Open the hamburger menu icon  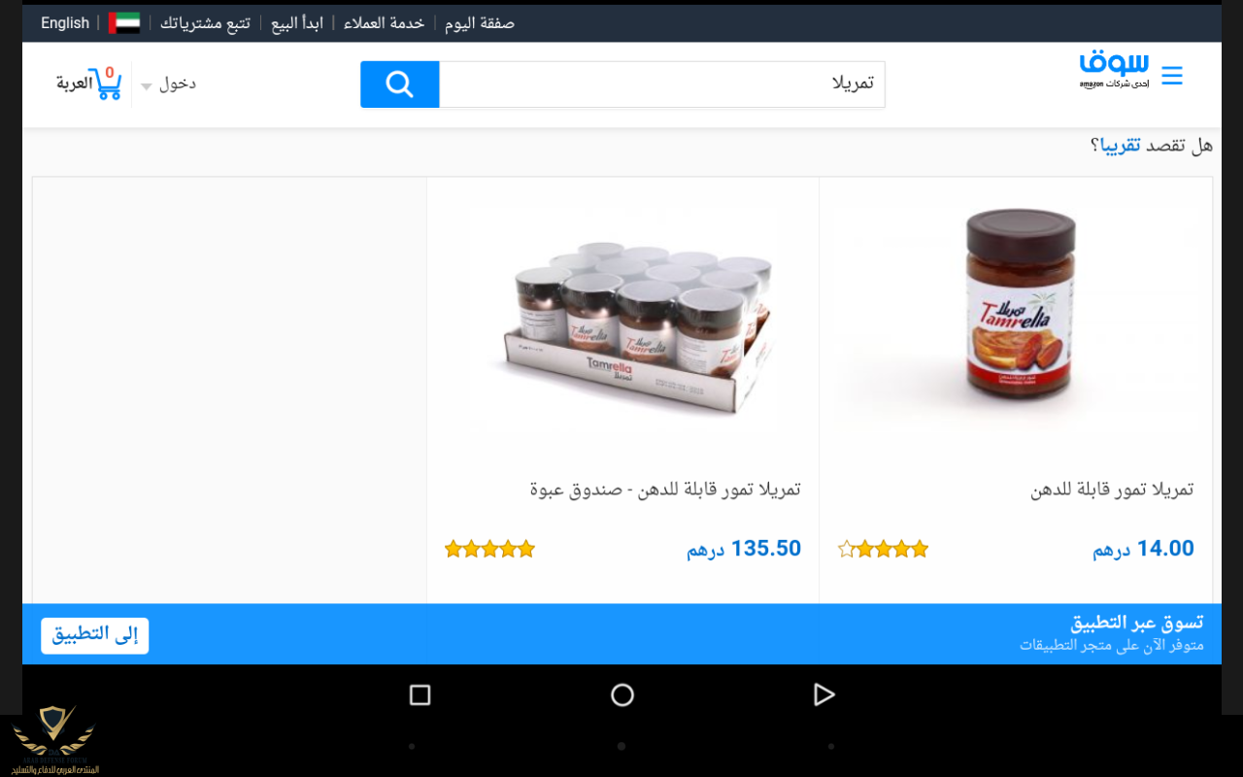(x=1172, y=76)
